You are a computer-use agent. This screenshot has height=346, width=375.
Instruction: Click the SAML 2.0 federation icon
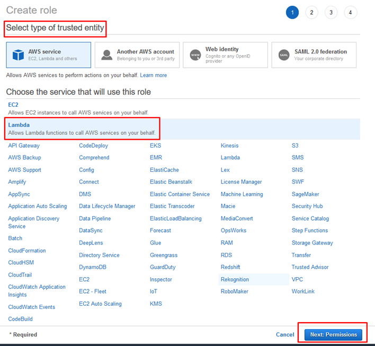click(284, 55)
